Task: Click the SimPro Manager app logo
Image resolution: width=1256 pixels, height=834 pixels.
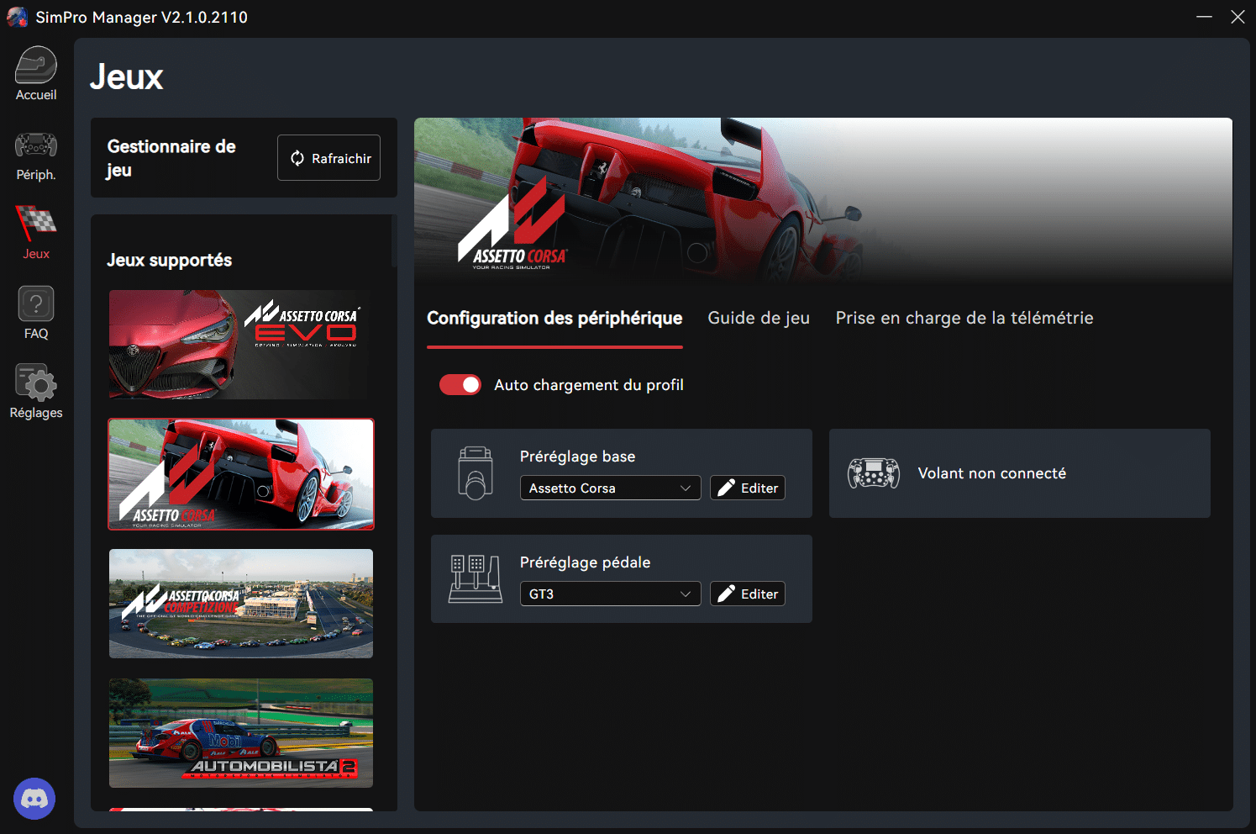Action: (17, 17)
